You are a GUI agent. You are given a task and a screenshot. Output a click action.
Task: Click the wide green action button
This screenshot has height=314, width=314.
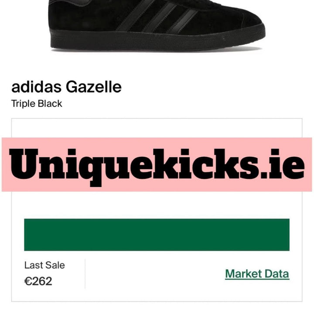pos(157,235)
